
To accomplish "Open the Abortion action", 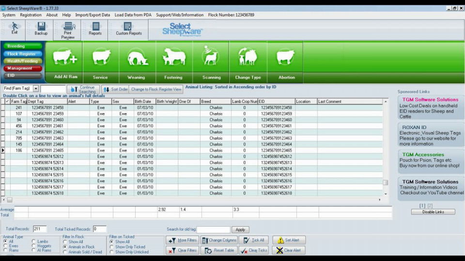I will (286, 63).
